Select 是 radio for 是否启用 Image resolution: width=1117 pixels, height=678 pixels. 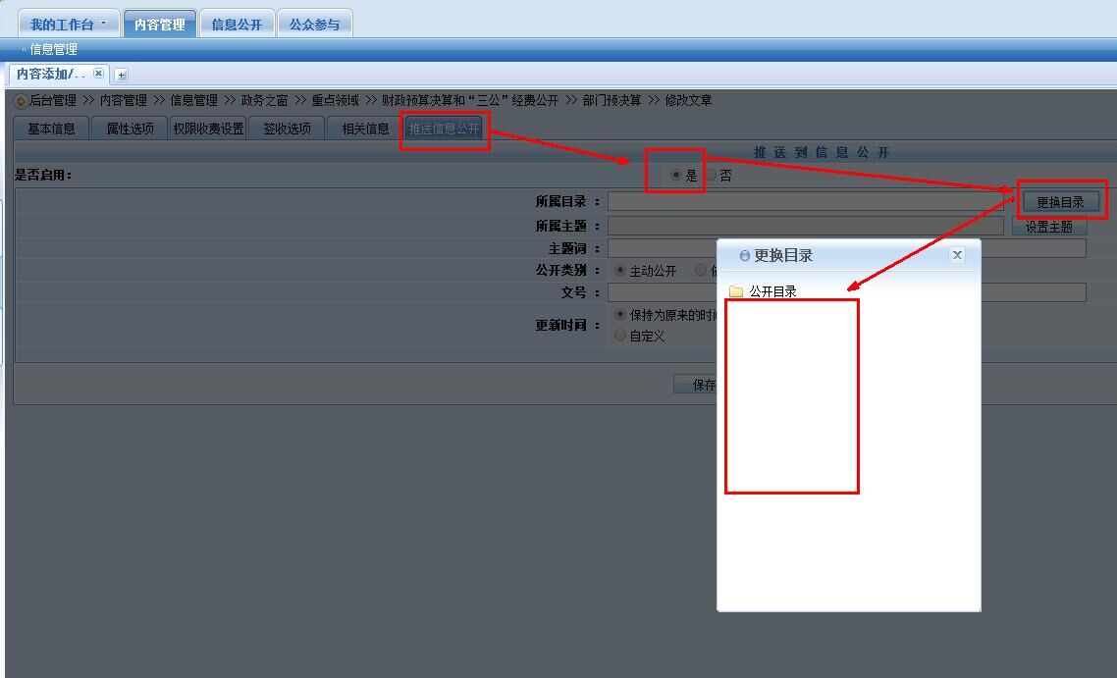675,175
